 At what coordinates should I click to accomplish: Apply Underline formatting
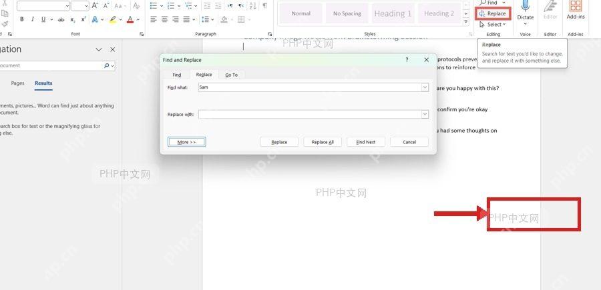point(43,19)
